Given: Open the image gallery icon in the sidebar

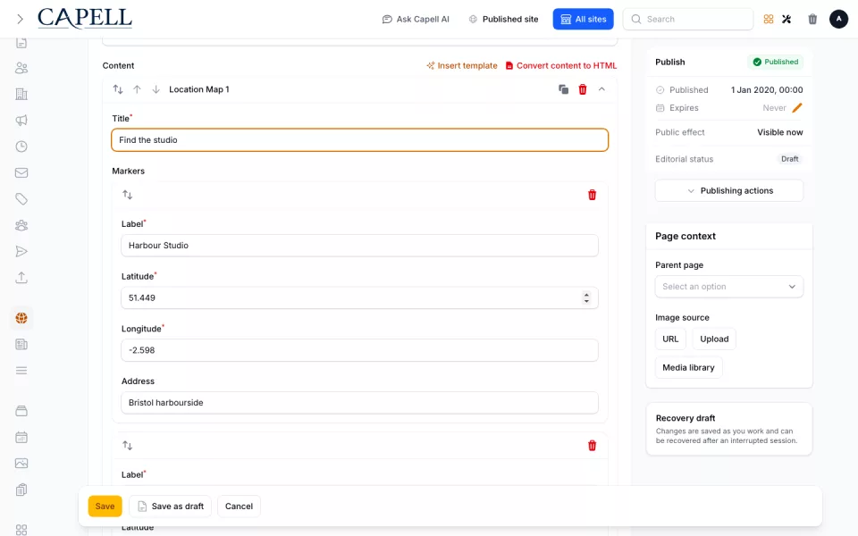Looking at the screenshot, I should coord(21,464).
